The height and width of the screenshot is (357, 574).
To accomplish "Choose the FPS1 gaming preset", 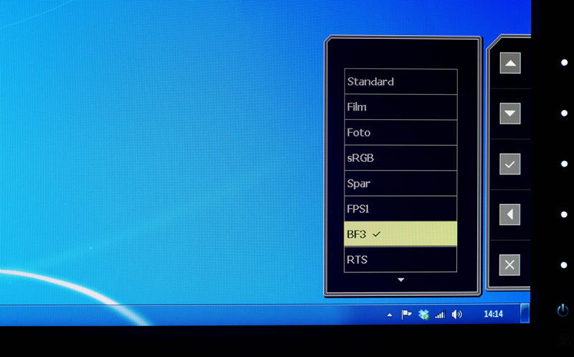I will click(x=400, y=208).
